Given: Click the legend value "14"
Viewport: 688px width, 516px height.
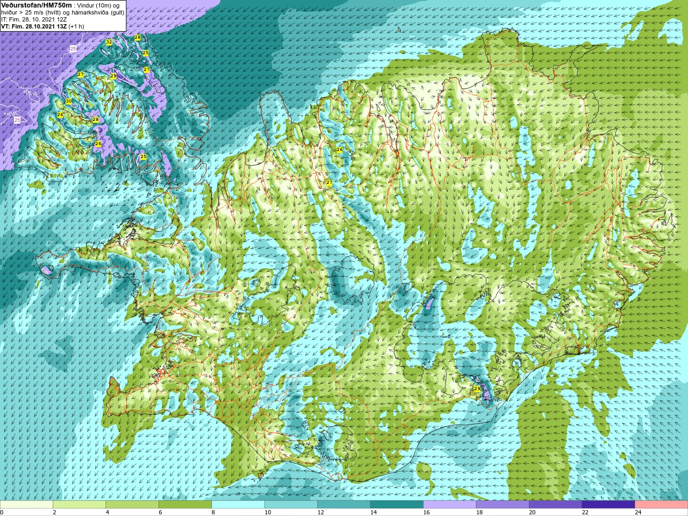Looking at the screenshot, I should 374,512.
